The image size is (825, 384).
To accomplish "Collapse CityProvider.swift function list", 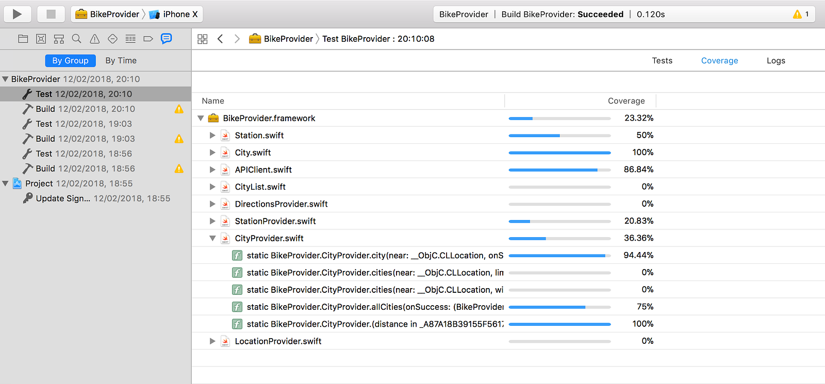I will 212,238.
